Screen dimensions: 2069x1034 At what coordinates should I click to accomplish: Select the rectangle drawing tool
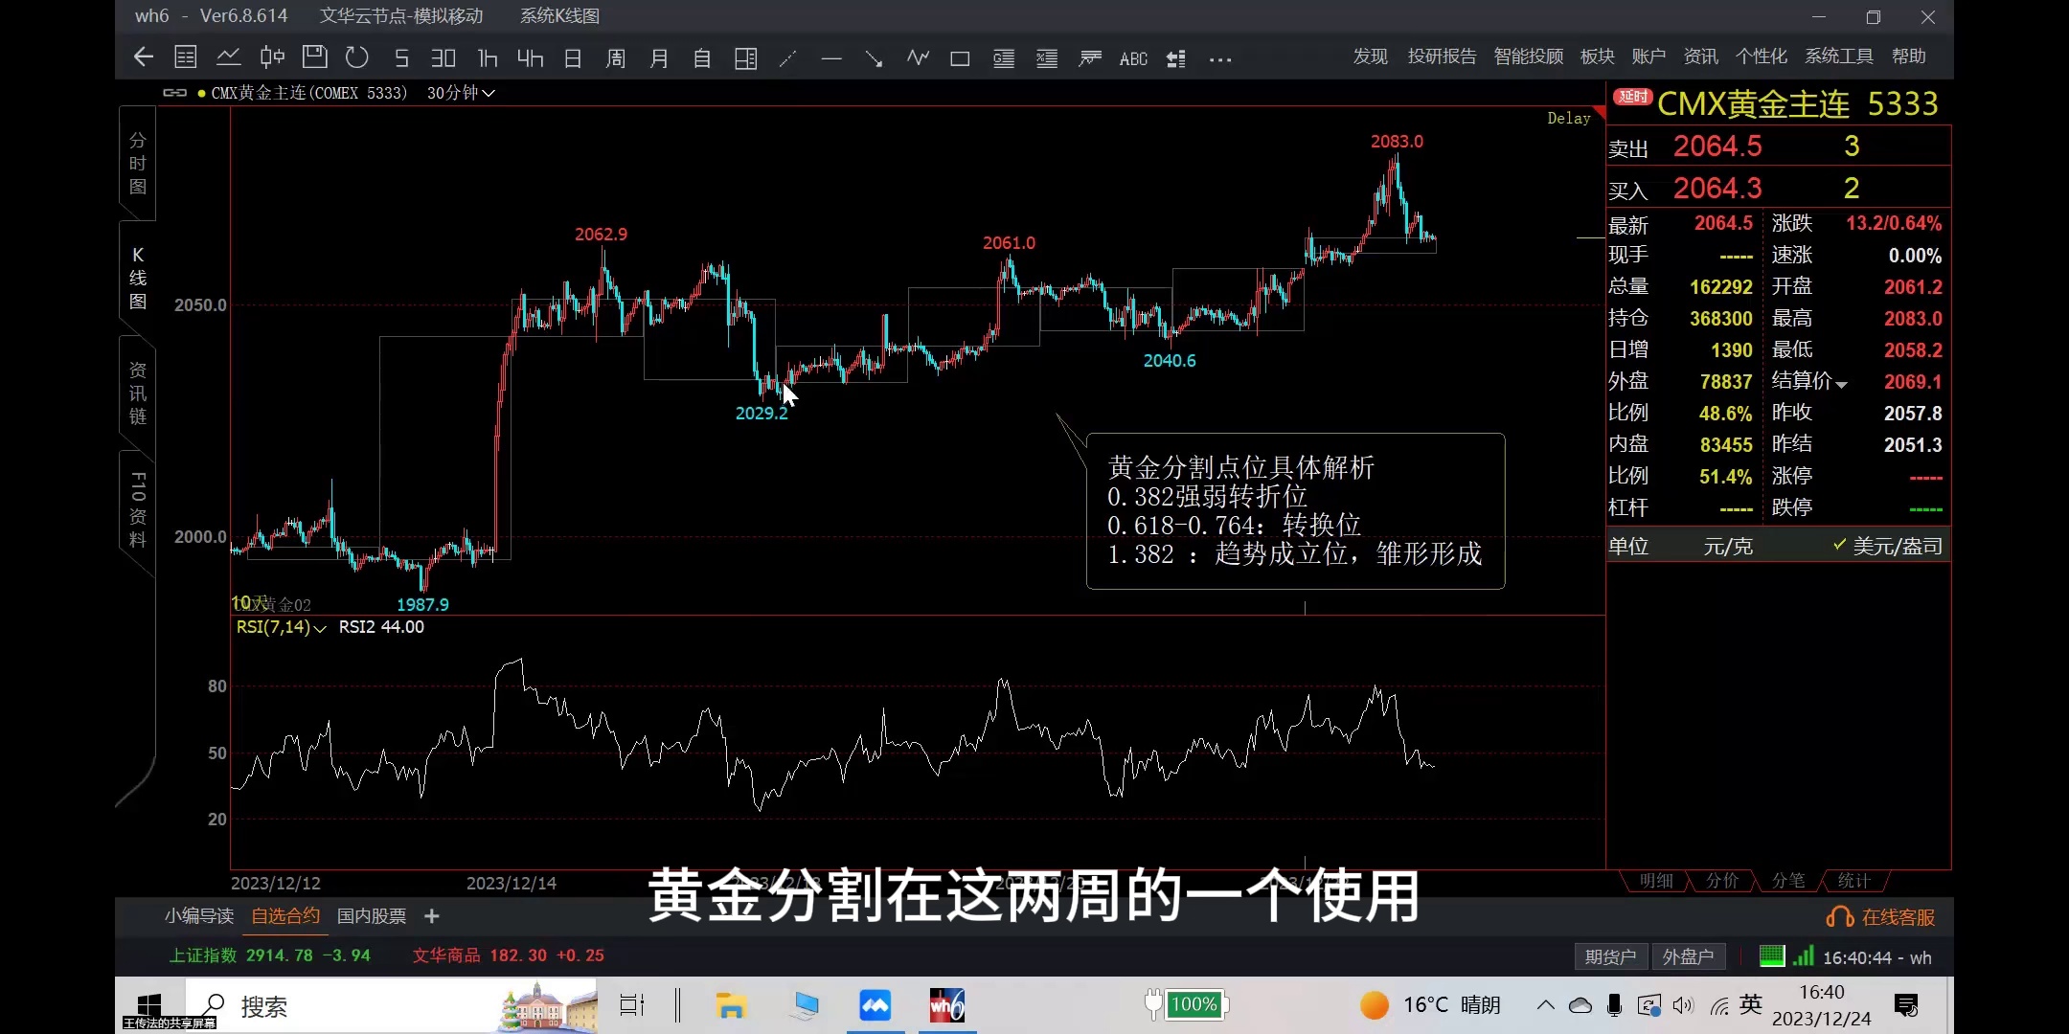(960, 58)
